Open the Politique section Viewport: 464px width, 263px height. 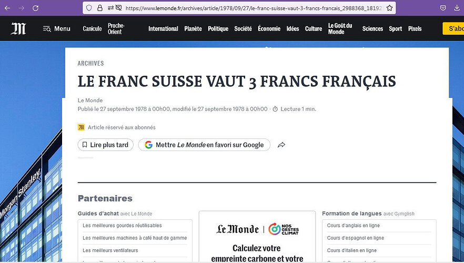[x=218, y=29]
